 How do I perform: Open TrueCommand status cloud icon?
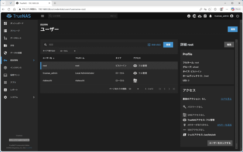200,16
